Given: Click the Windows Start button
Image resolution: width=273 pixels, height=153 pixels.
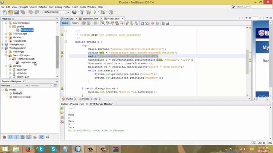Looking at the screenshot, I should [x=5, y=149].
